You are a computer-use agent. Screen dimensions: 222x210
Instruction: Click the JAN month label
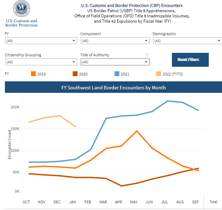[72, 202]
